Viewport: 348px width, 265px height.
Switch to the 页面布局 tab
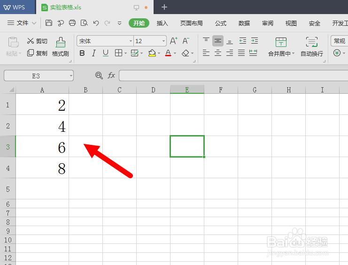[x=191, y=23]
